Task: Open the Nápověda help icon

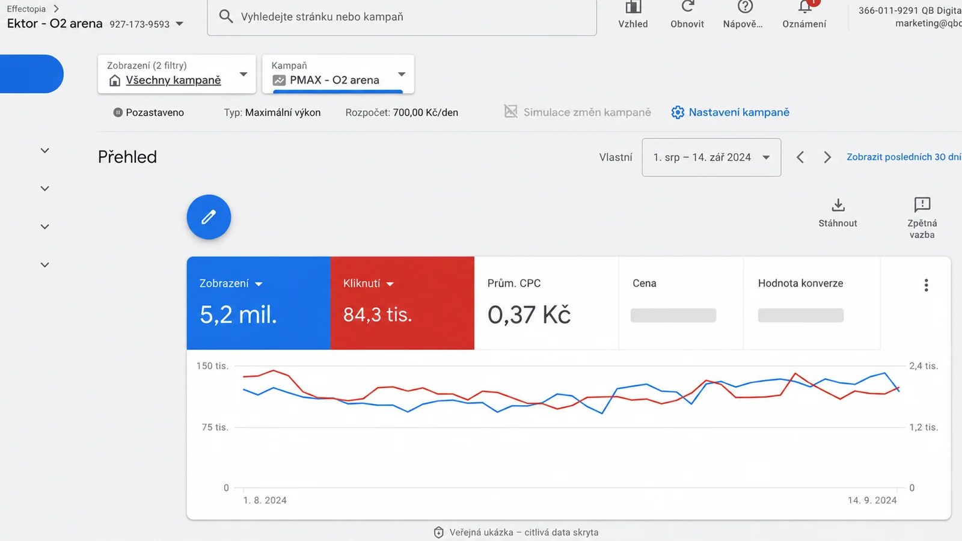Action: point(745,7)
